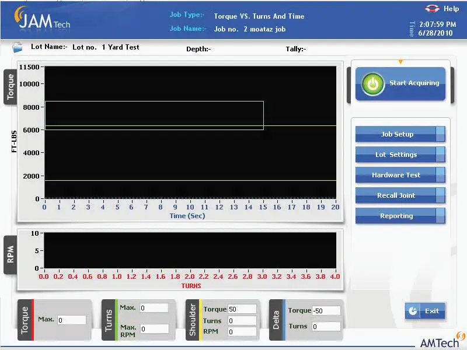Image resolution: width=467 pixels, height=350 pixels.
Task: Click the 'FT-LBS' axis label
Action: tap(14, 141)
